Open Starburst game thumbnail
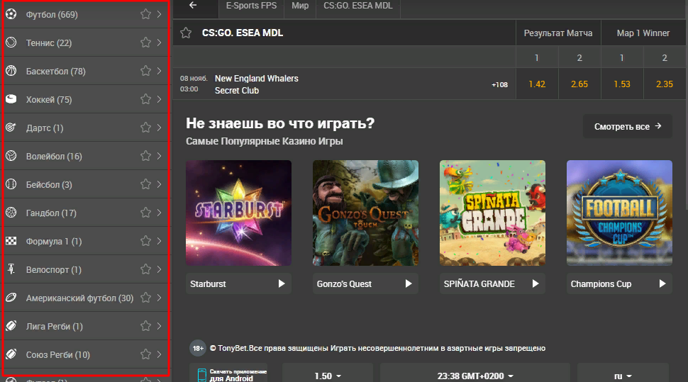Screen dimensions: 688x382 coord(239,213)
